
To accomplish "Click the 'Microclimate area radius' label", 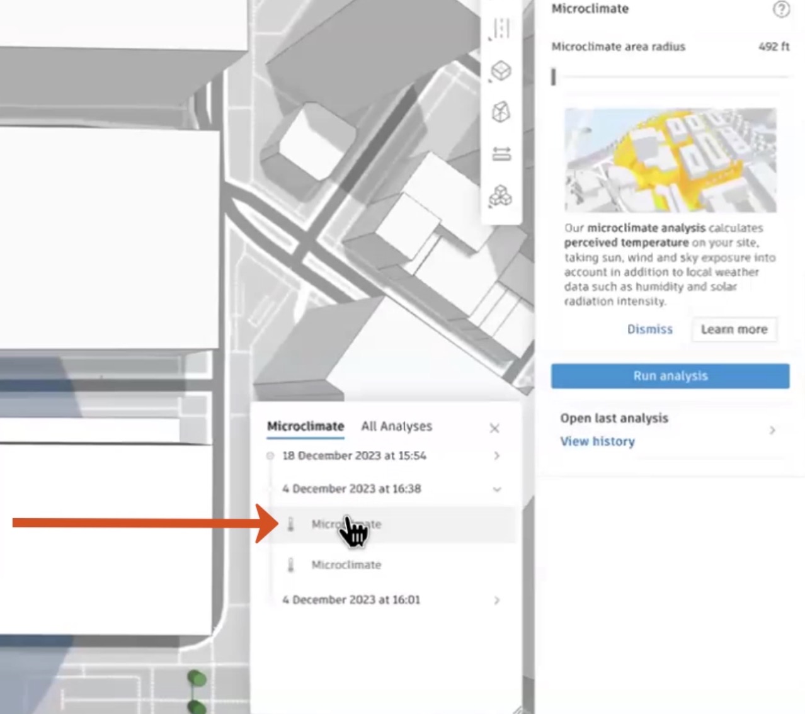I will (x=618, y=47).
